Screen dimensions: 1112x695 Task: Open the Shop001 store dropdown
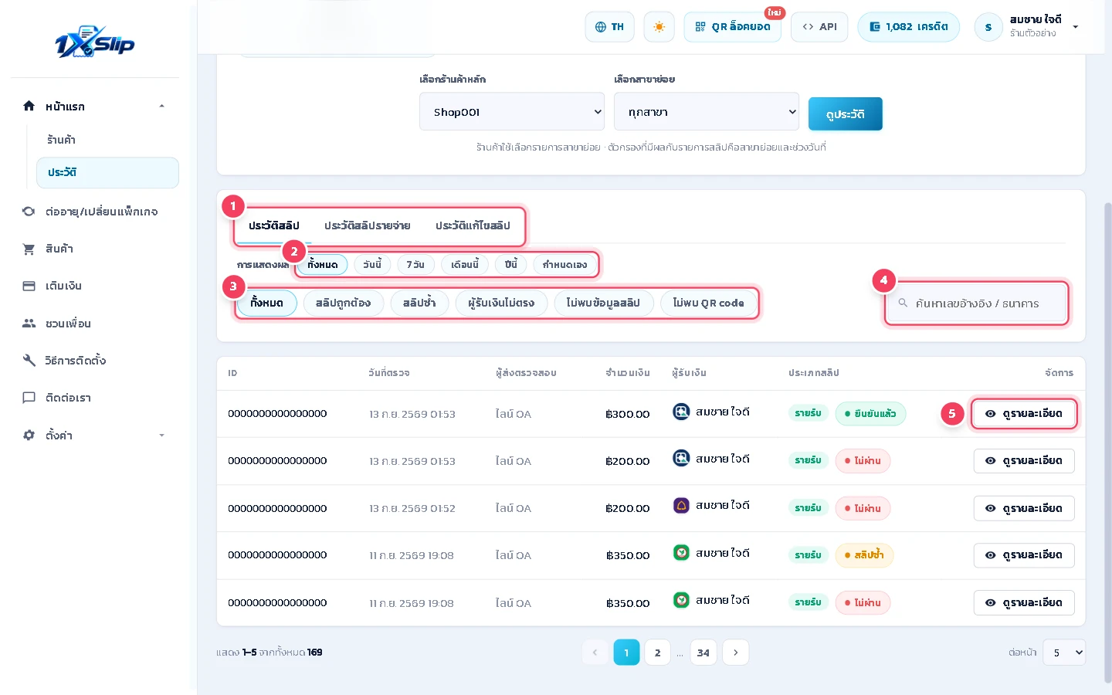point(512,112)
